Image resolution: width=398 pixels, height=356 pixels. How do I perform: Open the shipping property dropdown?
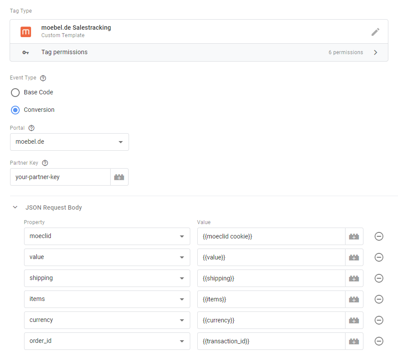click(x=107, y=278)
